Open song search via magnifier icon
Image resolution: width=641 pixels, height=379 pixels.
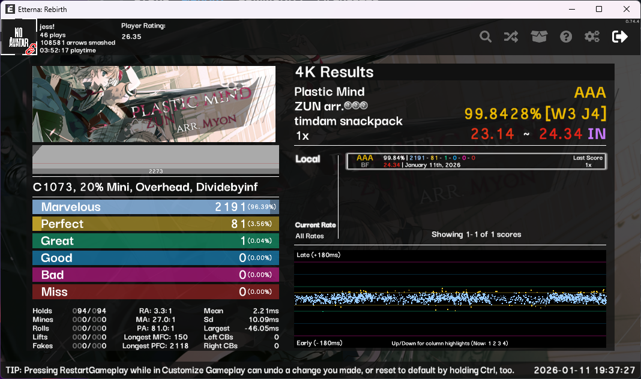(x=486, y=37)
